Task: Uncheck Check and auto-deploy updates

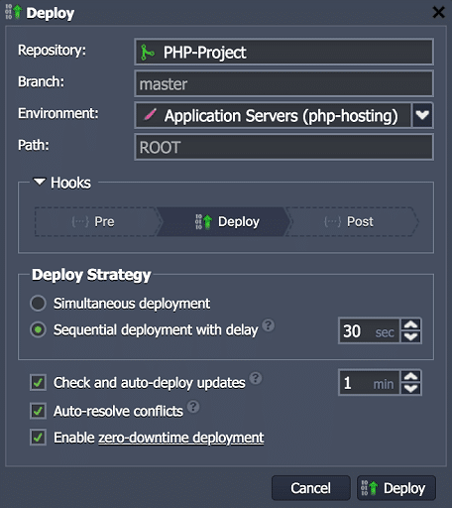Action: pos(38,383)
